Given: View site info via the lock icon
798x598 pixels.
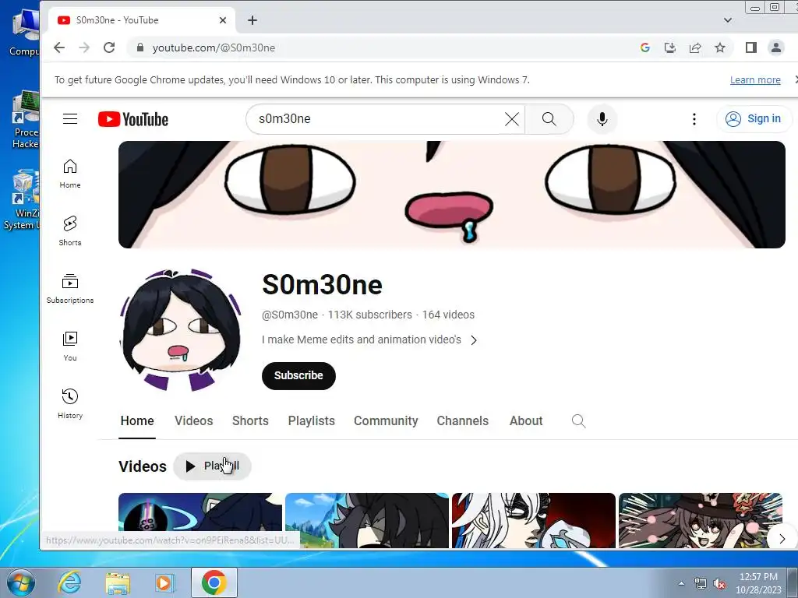Looking at the screenshot, I should click(140, 47).
